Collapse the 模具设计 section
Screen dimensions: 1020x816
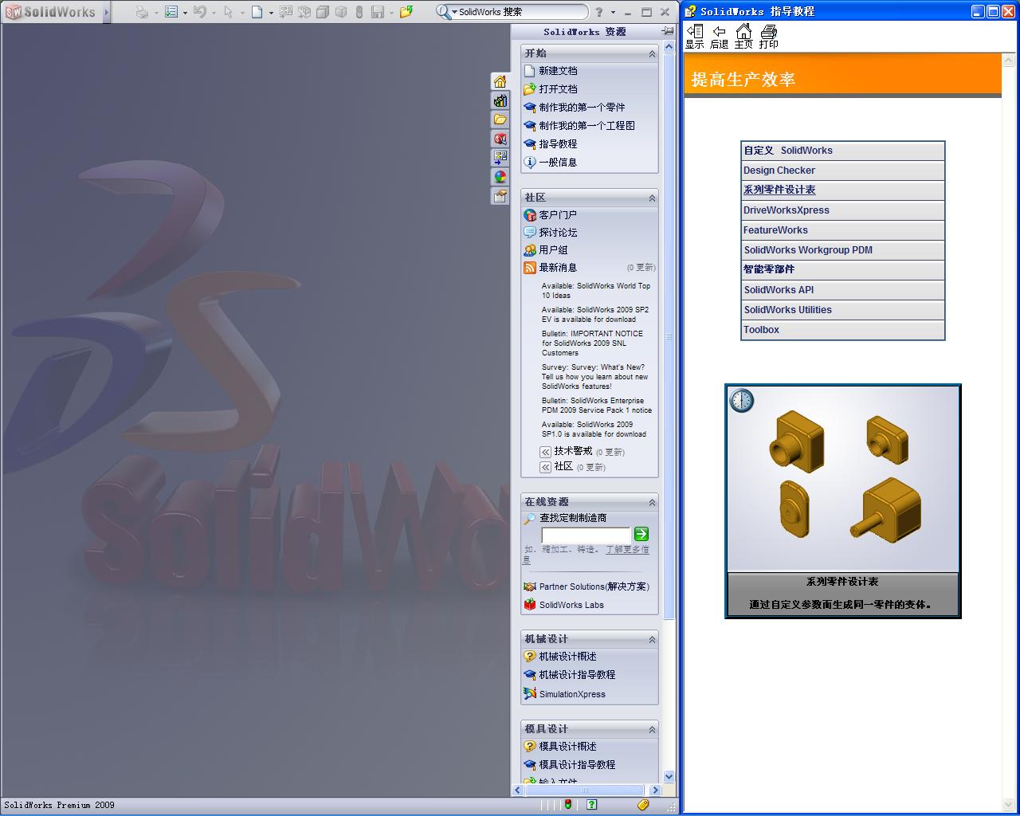click(652, 729)
